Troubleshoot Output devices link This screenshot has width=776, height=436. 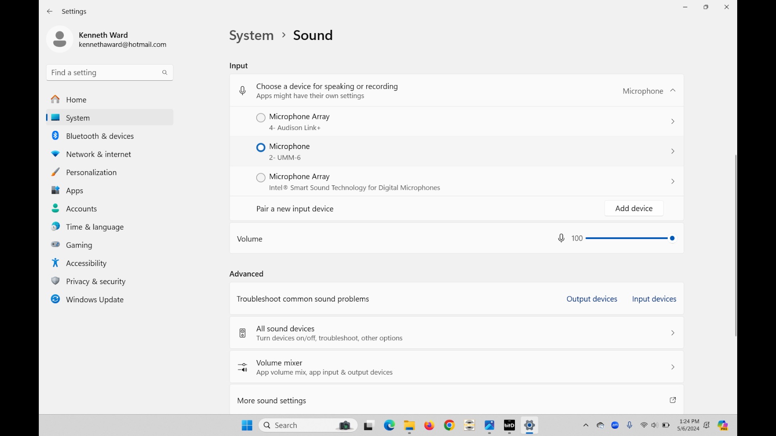pos(592,299)
